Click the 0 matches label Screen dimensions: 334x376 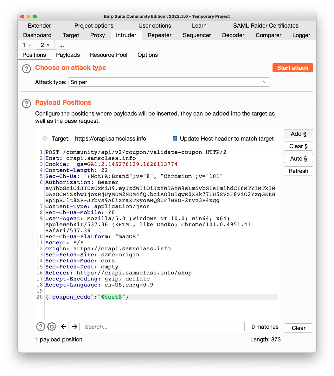[x=265, y=327]
